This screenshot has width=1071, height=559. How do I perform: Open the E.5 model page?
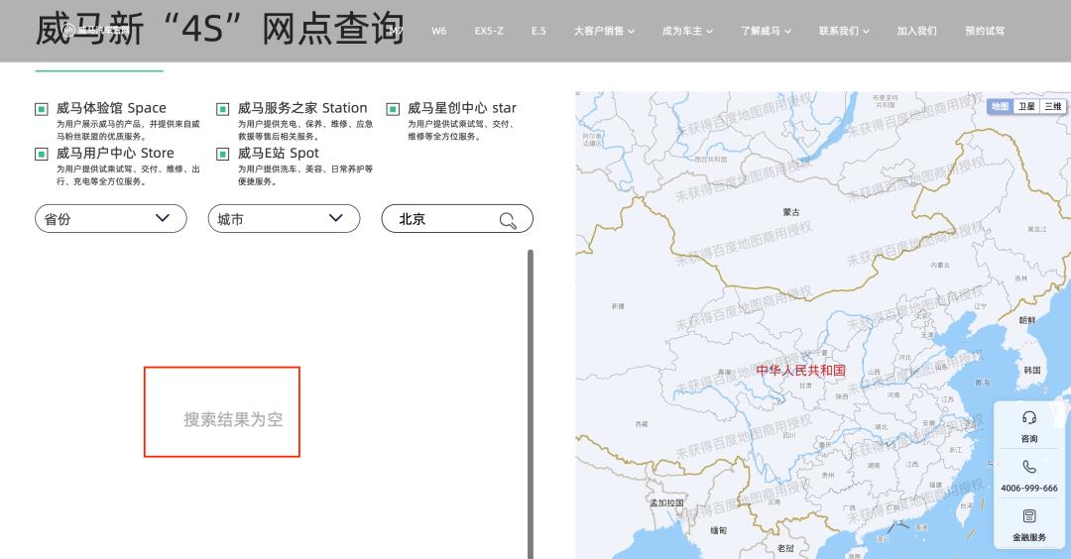(x=538, y=31)
